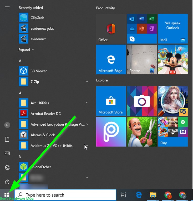Open avidemux clapperboard icon
Image resolution: width=193 pixels, height=201 pixels.
coord(23,39)
